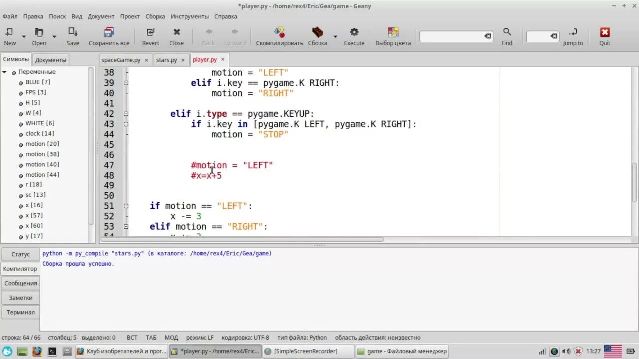
Task: Open the Проект menu
Action: 130,16
